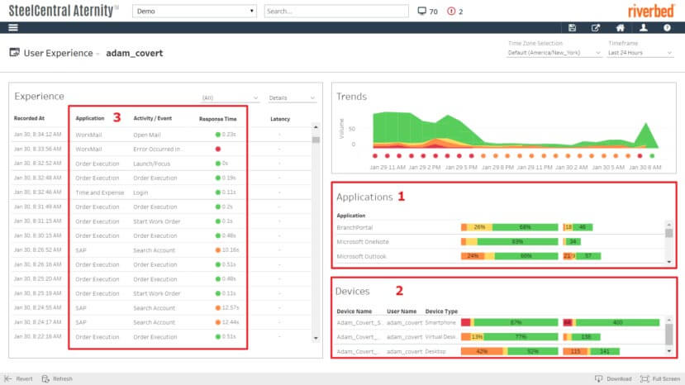Click Microsoft Outlook's 24% orange bar segment
Viewport: 685px width, 385px height.
(x=473, y=256)
